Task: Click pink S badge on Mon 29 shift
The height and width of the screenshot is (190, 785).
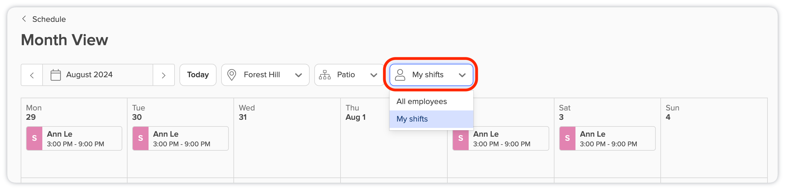Action: [34, 138]
